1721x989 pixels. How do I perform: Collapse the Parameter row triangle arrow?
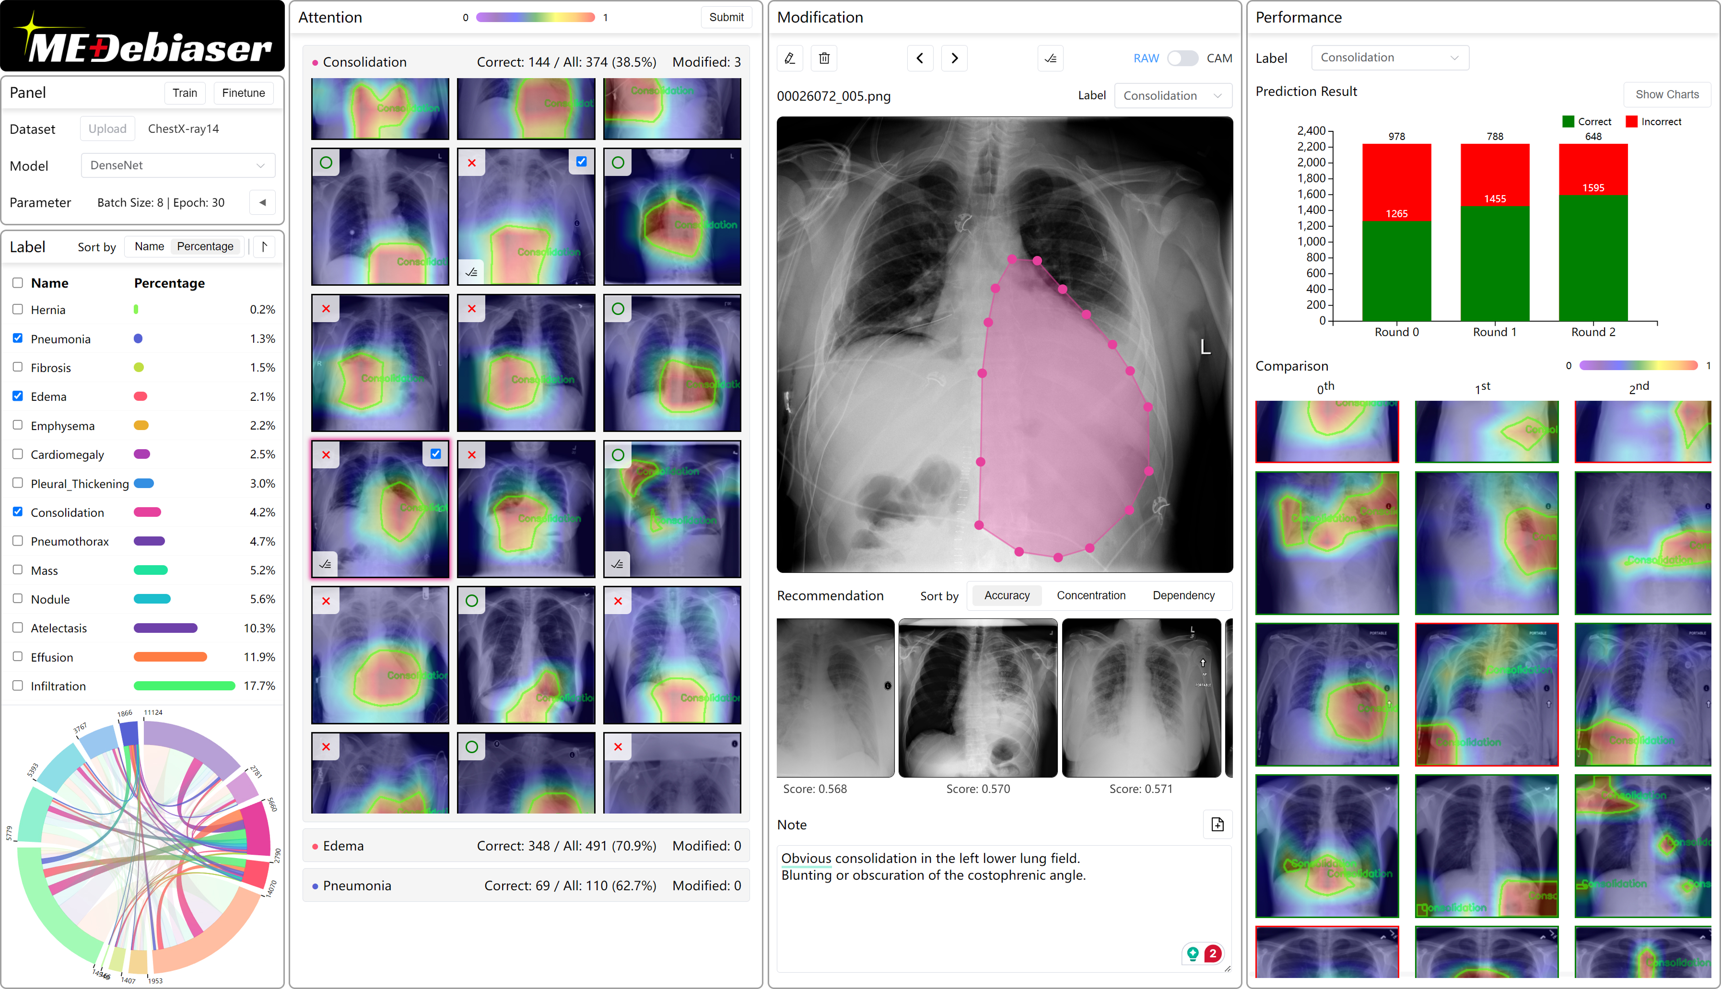(262, 202)
